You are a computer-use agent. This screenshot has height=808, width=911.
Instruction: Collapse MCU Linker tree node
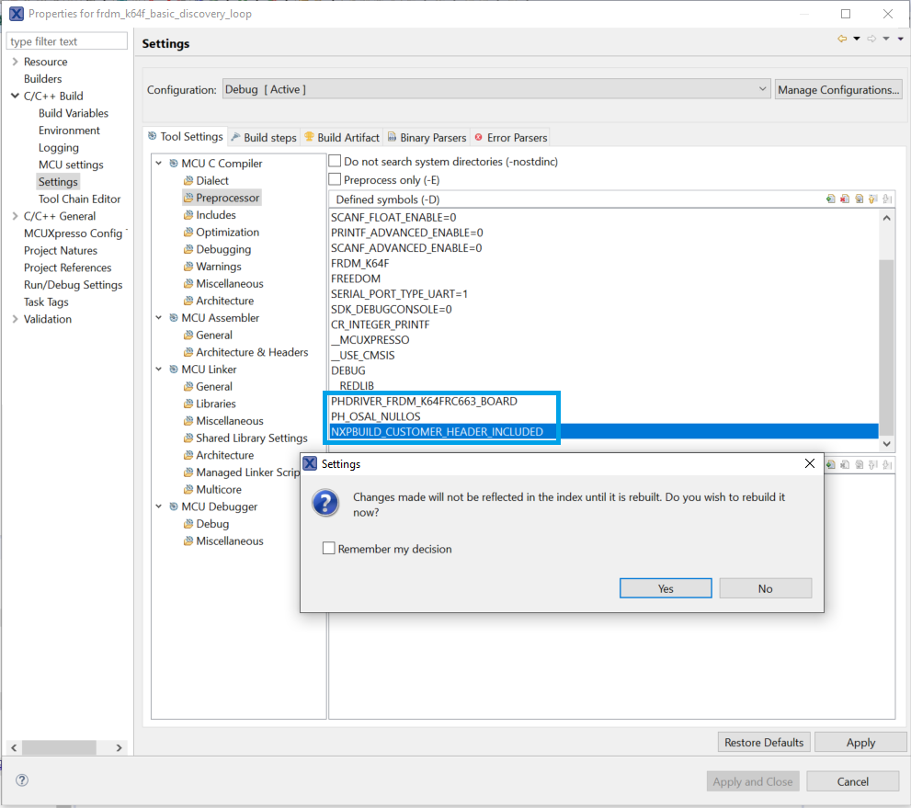pos(159,370)
